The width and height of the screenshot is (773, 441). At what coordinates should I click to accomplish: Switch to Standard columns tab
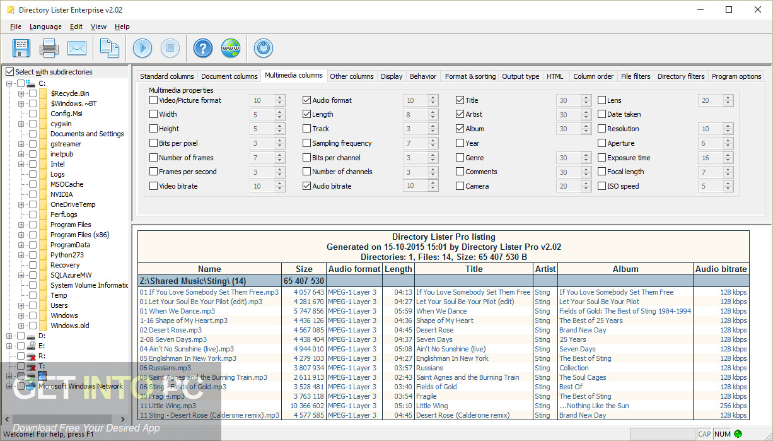[167, 76]
